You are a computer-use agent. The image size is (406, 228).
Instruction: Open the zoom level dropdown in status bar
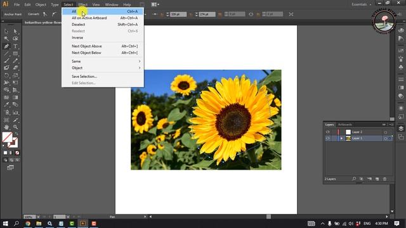38,217
